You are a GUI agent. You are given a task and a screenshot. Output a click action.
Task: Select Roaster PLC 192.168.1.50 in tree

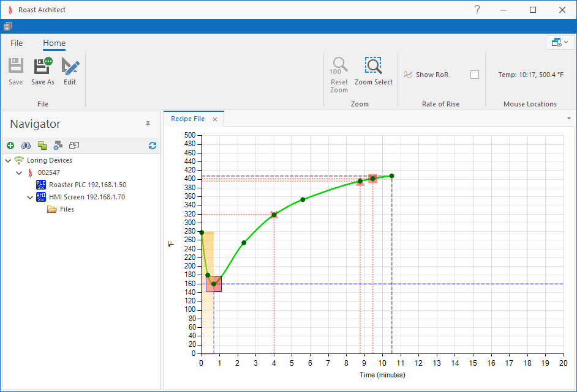tap(87, 185)
